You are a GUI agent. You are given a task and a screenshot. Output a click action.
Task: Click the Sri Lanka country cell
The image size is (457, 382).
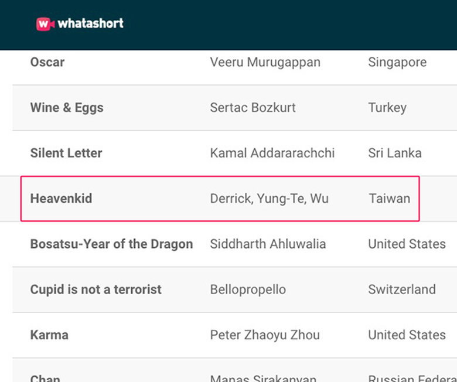[x=394, y=154]
